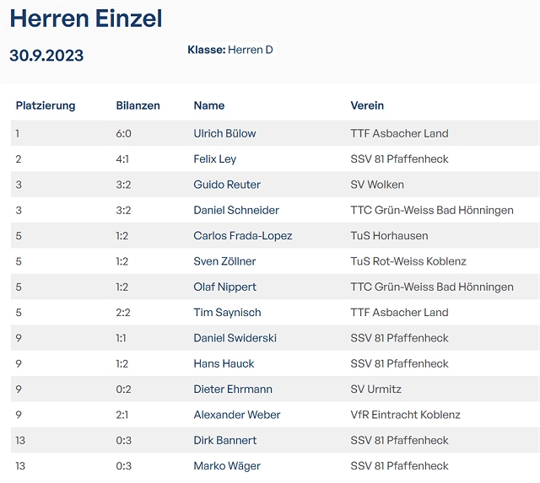Click on Felix Ley's name

[215, 159]
